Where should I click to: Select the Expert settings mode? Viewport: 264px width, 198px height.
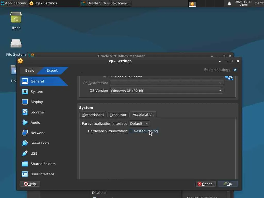click(52, 71)
